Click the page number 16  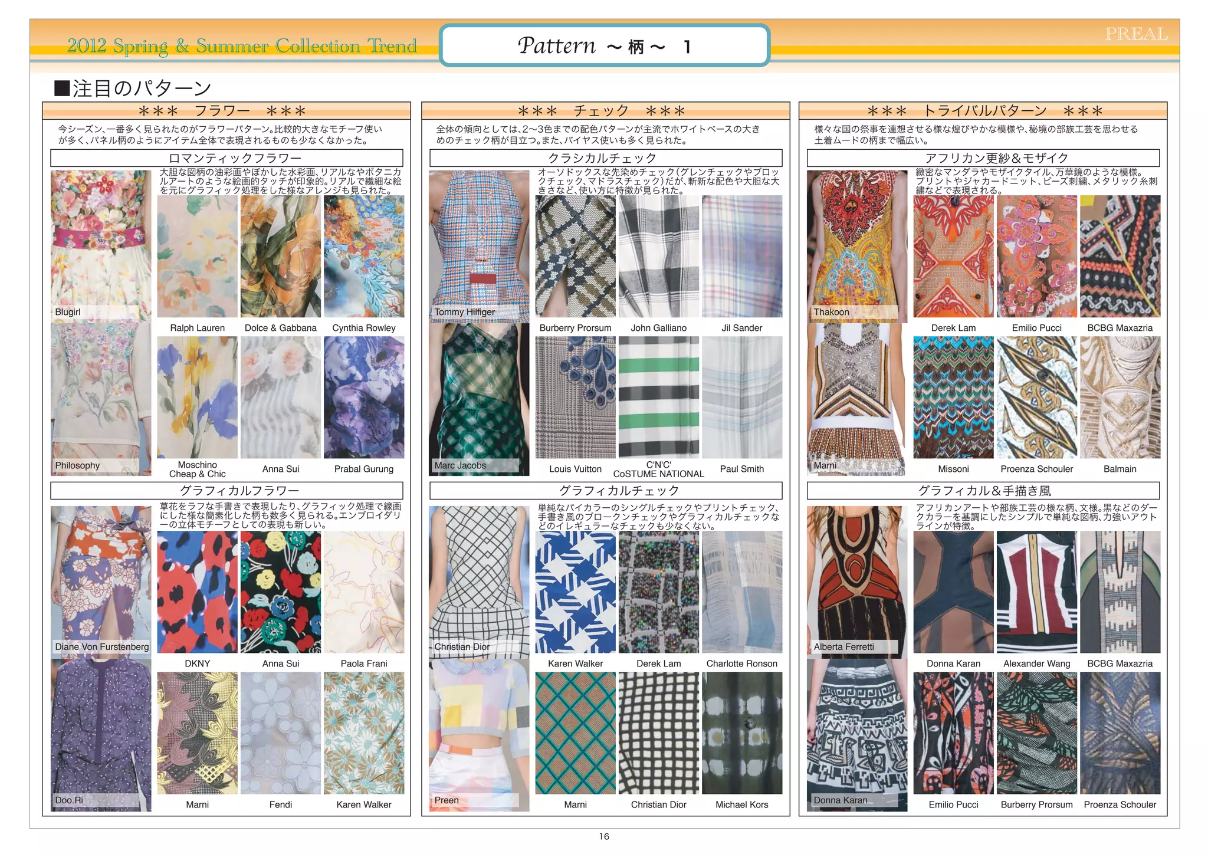(604, 836)
